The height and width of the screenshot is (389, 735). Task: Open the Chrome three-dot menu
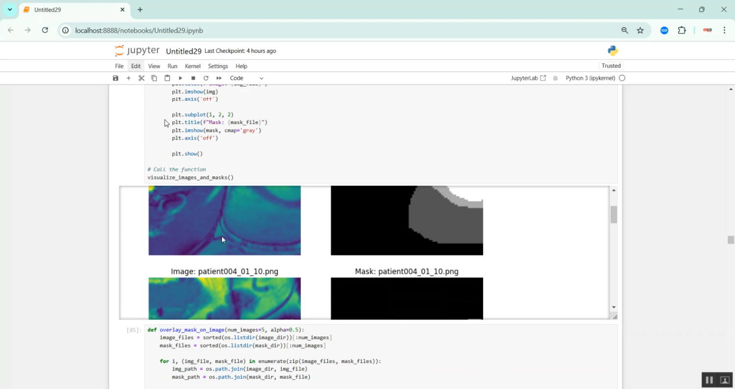click(725, 30)
